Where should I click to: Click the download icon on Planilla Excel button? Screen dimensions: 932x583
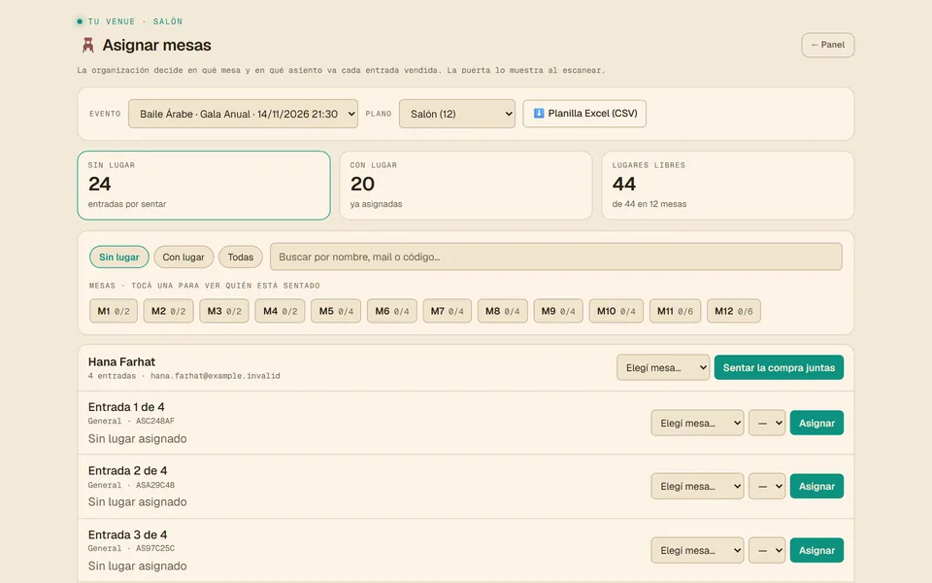pyautogui.click(x=539, y=113)
